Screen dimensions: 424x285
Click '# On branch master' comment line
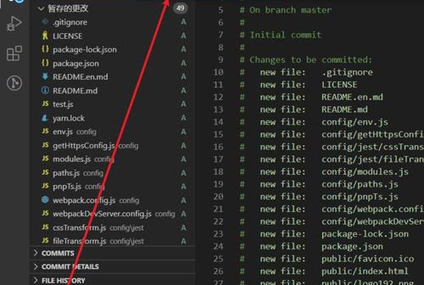[x=285, y=10]
